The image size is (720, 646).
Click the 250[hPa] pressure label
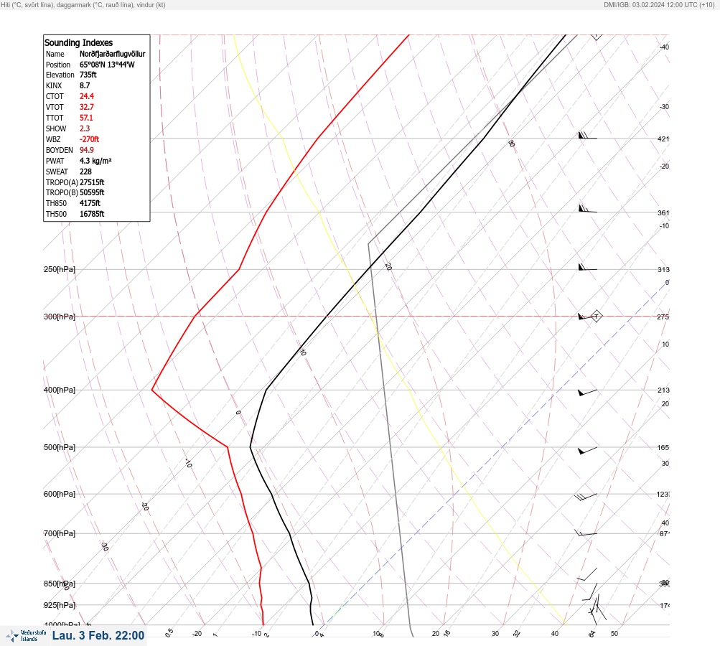tap(60, 269)
